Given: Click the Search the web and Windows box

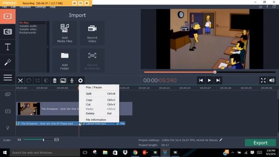Looking at the screenshot, I should tap(45, 153).
